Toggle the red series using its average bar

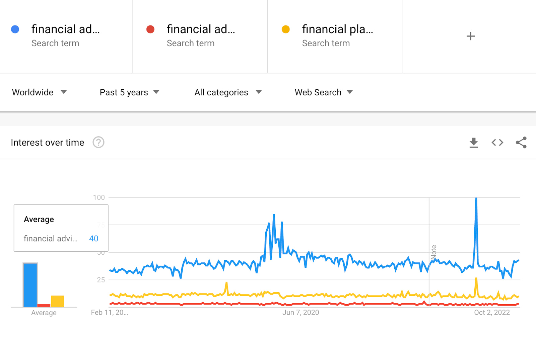pyautogui.click(x=44, y=305)
